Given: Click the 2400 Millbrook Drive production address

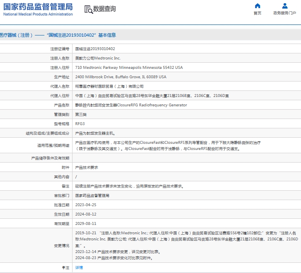Looking at the screenshot, I should [x=121, y=77].
